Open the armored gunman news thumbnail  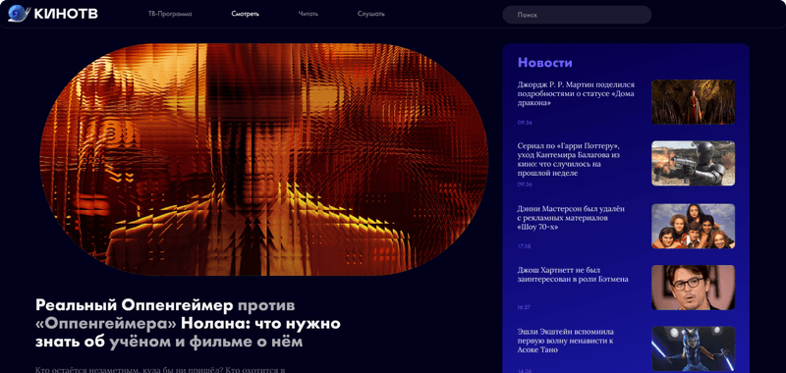(693, 163)
